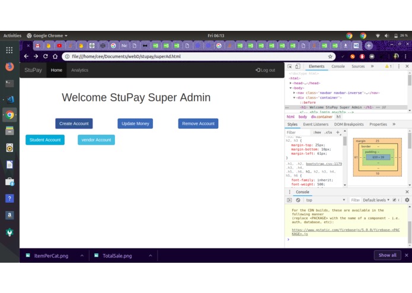Toggle the console checkbox next to Default levels
This screenshot has height=293, width=412.
(394, 200)
